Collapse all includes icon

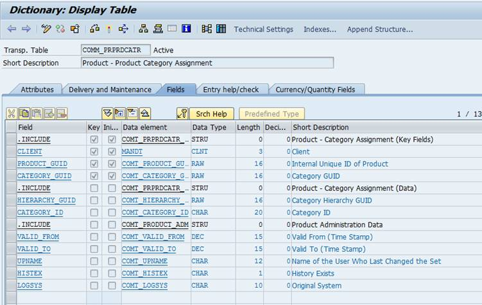point(145,113)
